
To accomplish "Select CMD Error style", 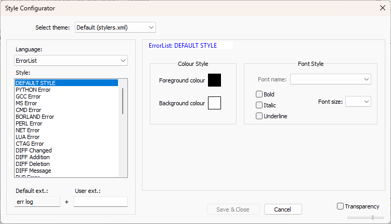I will click(67, 110).
